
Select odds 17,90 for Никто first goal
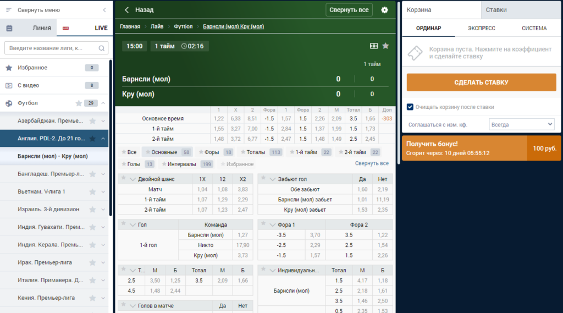coord(242,245)
